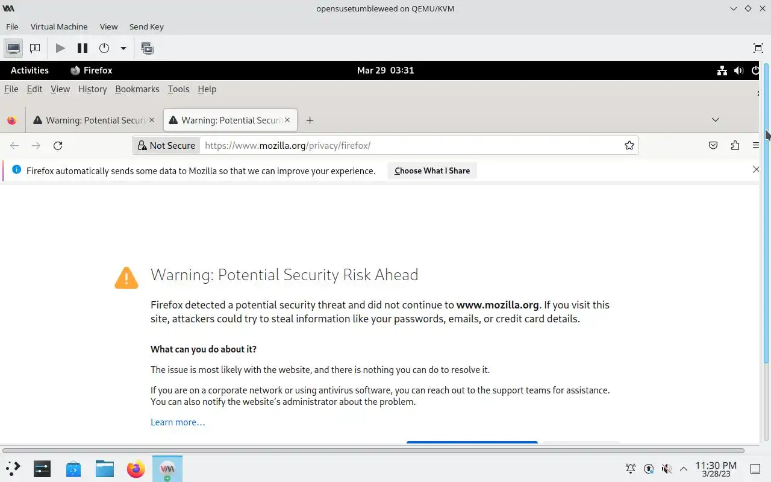The width and height of the screenshot is (771, 482).
Task: Open the Extensions puzzle icon
Action: 735,145
